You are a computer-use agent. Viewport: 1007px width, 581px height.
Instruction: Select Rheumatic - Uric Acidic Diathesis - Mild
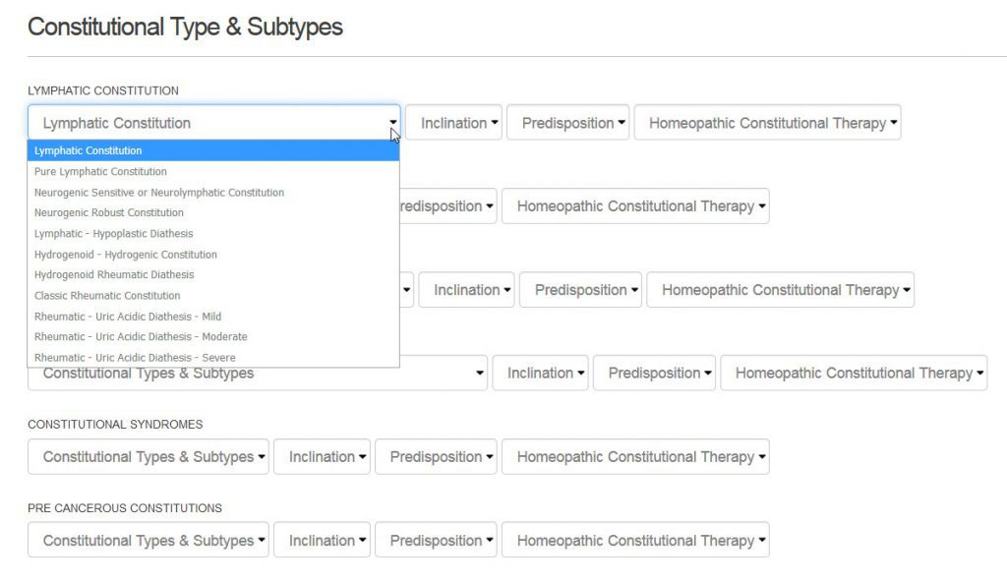[213, 317]
